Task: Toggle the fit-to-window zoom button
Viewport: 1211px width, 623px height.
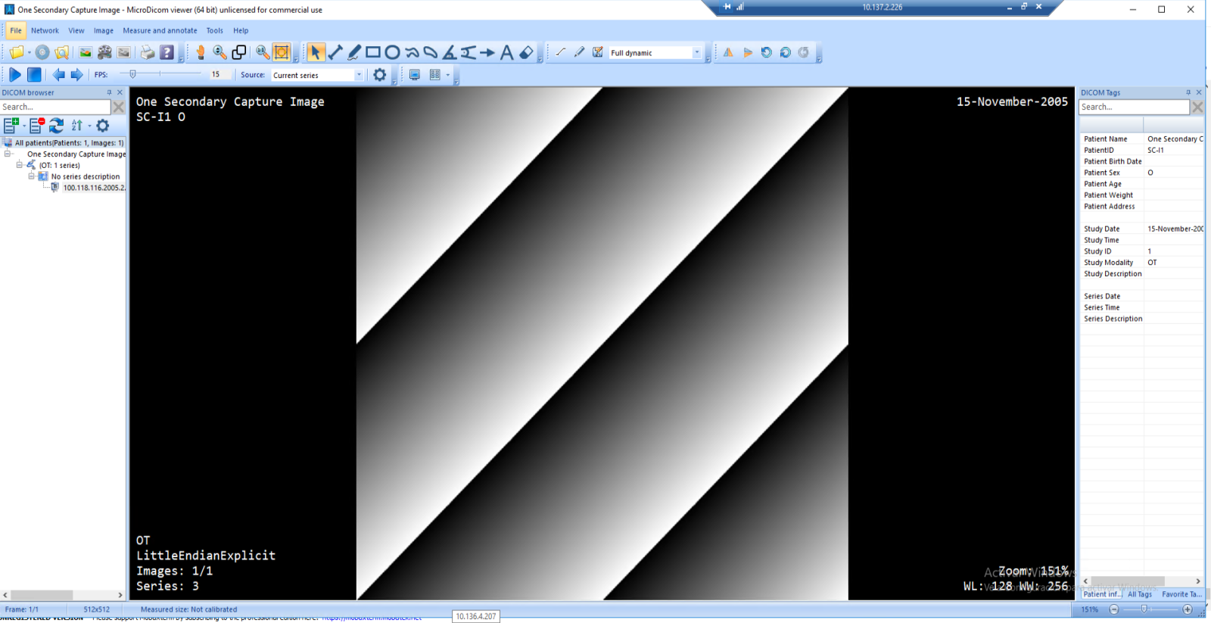Action: click(282, 52)
